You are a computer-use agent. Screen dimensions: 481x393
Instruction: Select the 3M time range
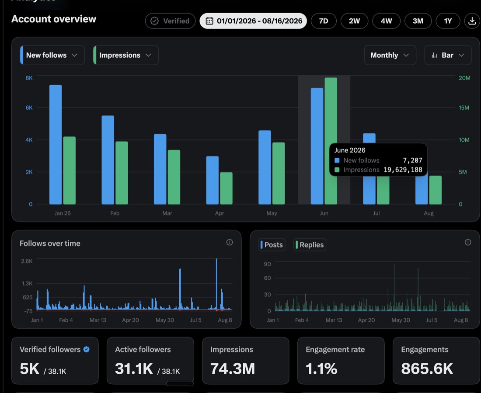pos(418,21)
